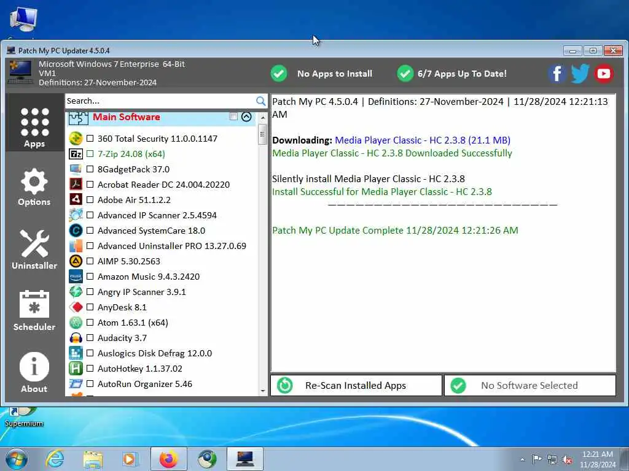Screen dimensions: 629x471
Task: Click the green check beside 6/7 Apps Up To Date
Action: pos(405,74)
